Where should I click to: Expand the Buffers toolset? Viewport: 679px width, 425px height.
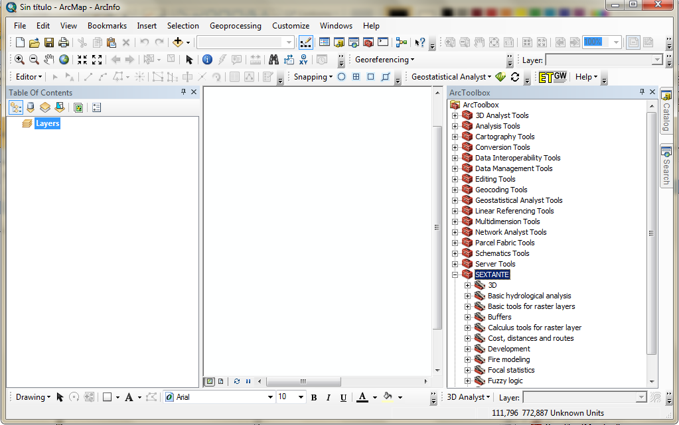click(467, 317)
